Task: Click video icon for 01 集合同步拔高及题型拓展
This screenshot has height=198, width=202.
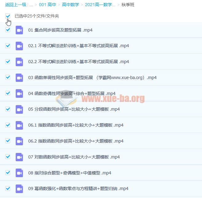Action: 19,30
